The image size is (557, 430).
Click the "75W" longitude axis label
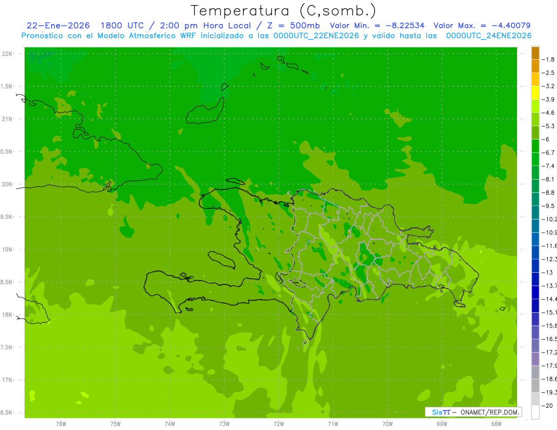[116, 424]
